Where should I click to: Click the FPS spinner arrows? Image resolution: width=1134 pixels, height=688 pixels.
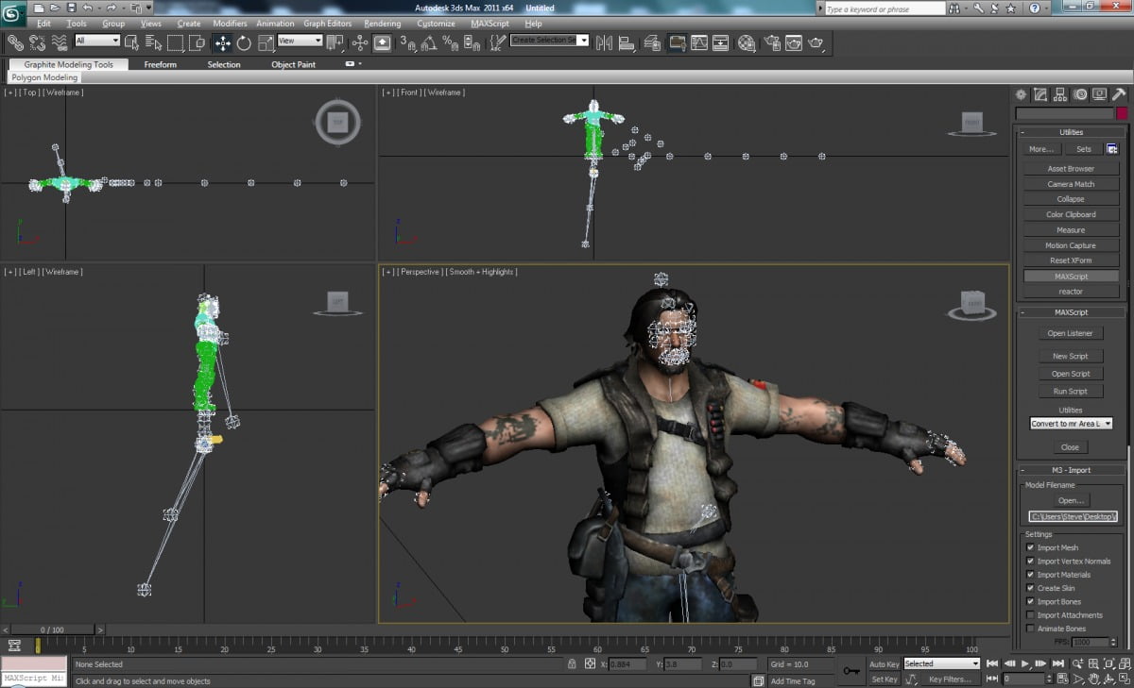coord(1111,642)
